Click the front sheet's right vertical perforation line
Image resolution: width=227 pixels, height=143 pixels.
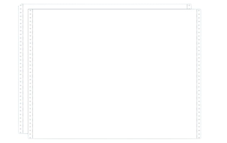coord(197,74)
